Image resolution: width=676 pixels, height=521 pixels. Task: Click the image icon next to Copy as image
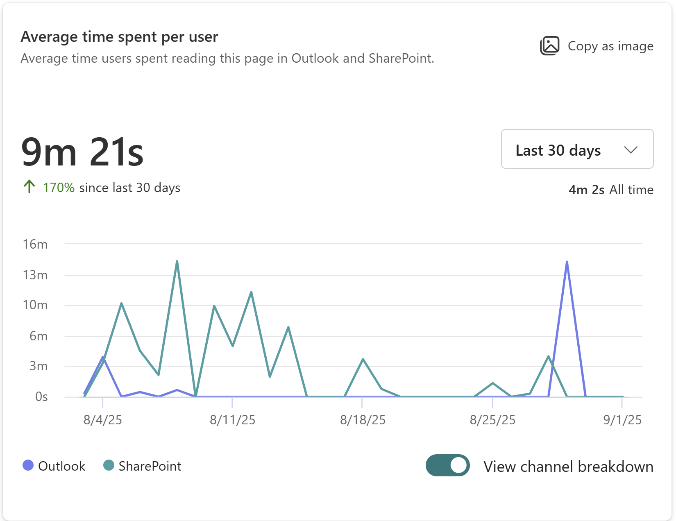pyautogui.click(x=550, y=45)
